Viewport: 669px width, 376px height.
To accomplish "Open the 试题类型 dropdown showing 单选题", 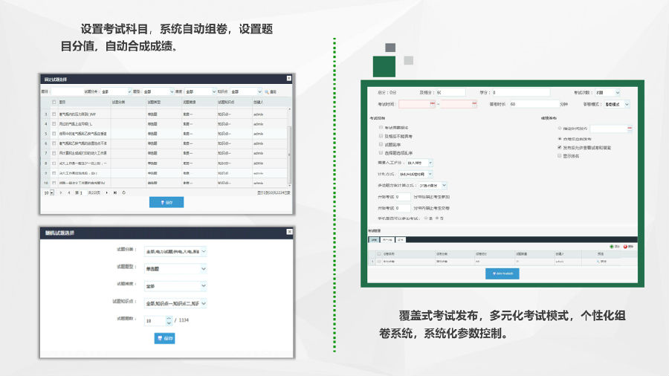I will click(x=176, y=268).
